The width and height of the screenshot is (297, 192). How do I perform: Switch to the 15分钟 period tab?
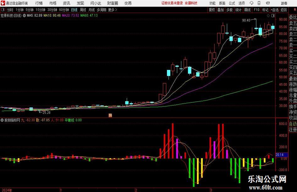tap(41, 10)
